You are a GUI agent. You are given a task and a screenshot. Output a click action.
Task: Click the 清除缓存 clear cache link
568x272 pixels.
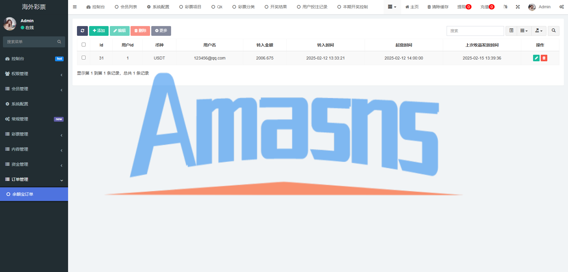tap(438, 7)
